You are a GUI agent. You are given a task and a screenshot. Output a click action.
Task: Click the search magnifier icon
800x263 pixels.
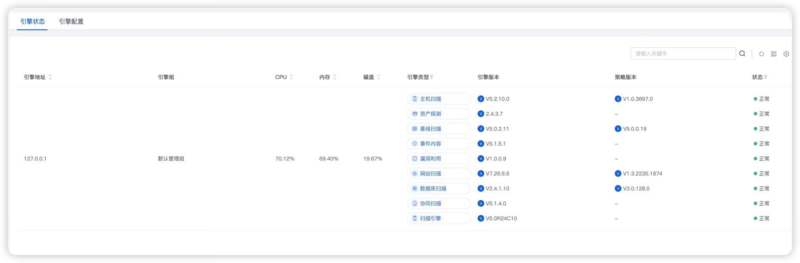tap(742, 54)
